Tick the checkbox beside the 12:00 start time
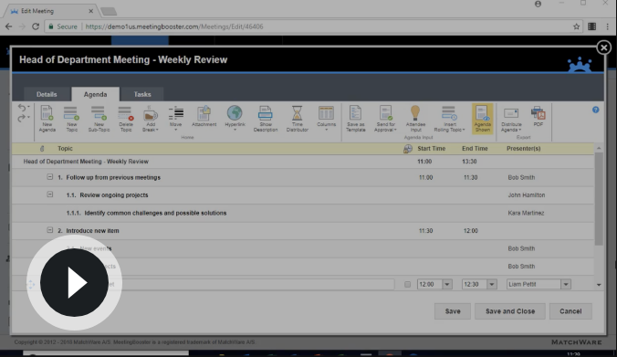 (407, 284)
